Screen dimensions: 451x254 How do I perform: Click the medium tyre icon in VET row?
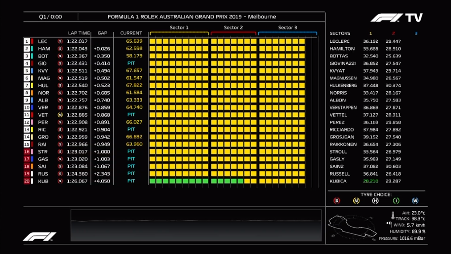(60, 115)
